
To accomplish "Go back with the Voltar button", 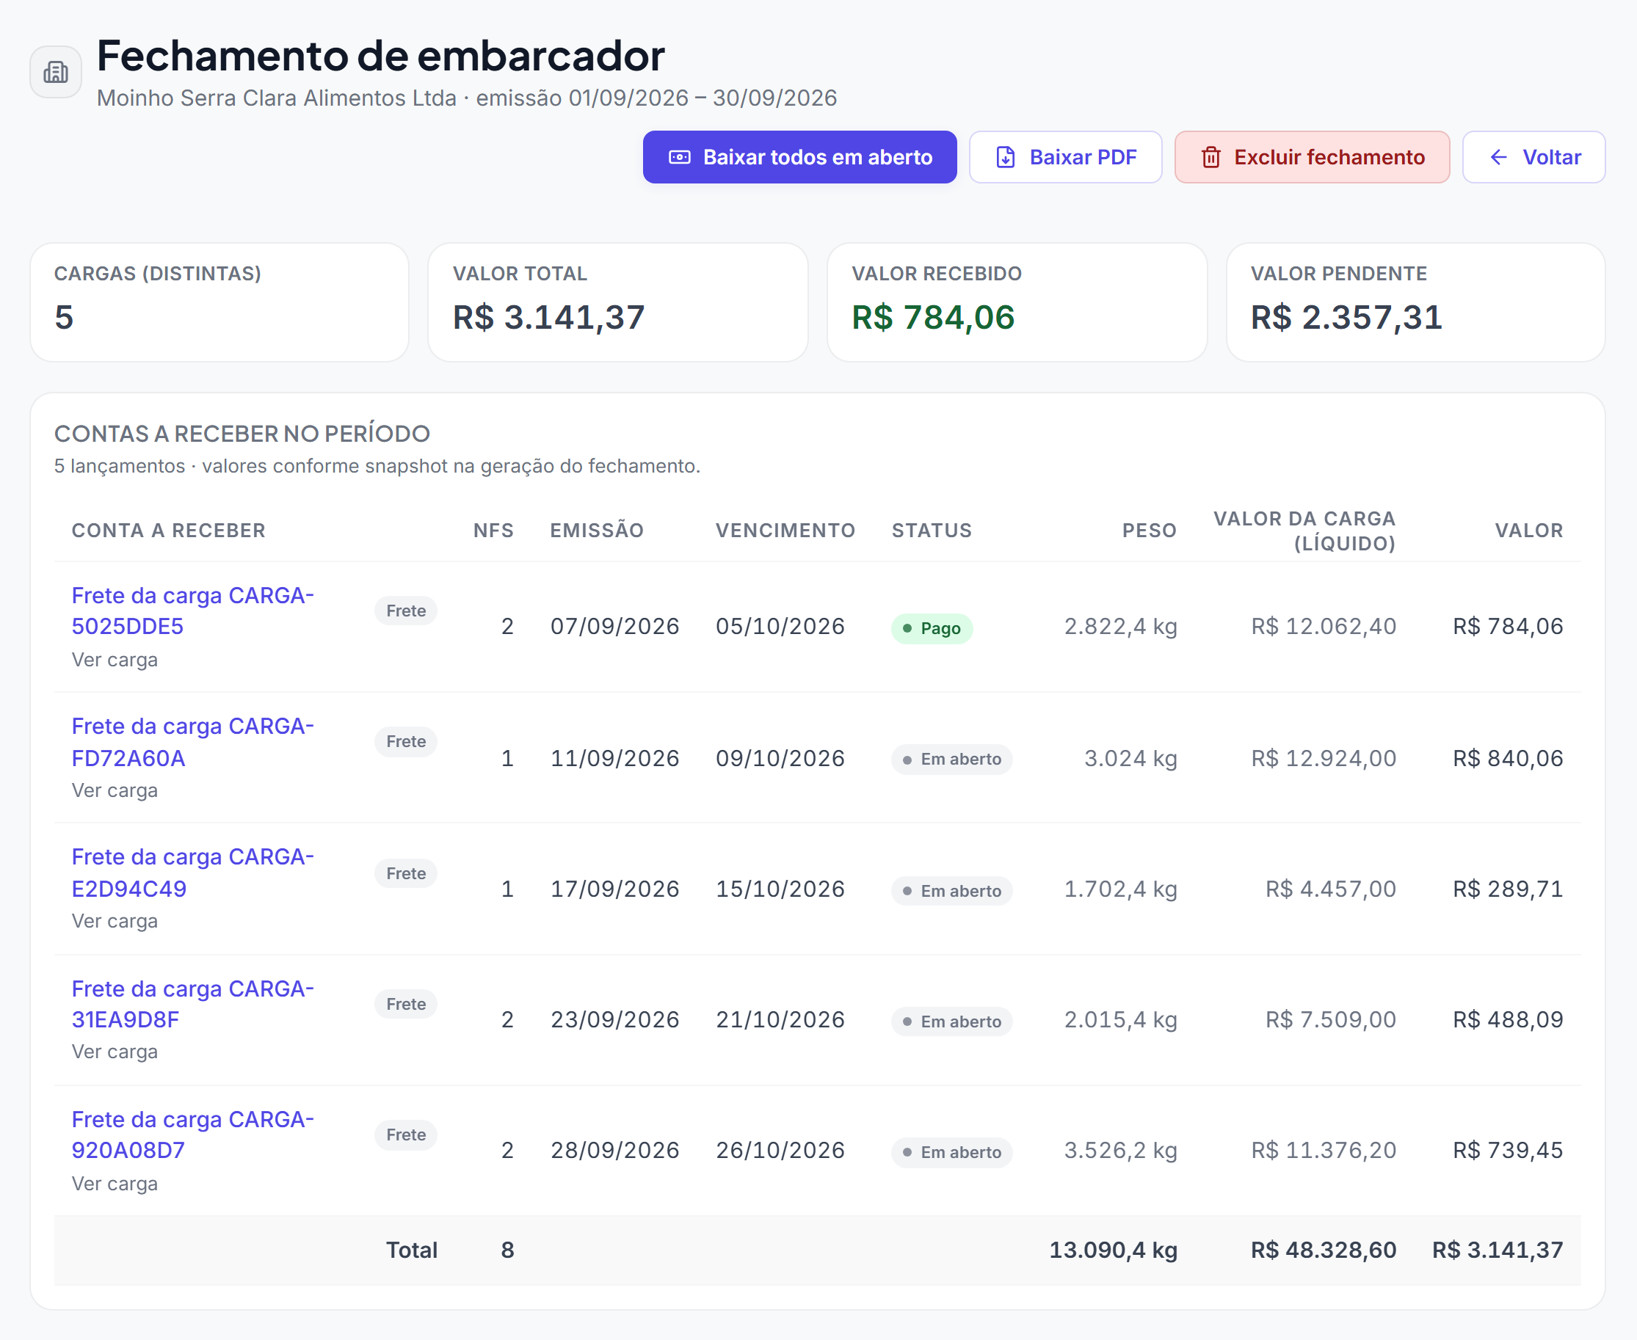I will pos(1533,158).
